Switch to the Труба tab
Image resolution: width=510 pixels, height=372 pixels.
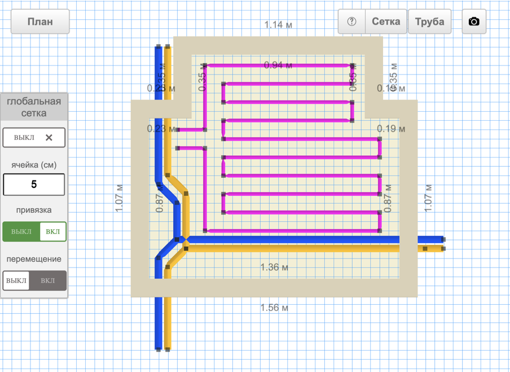pyautogui.click(x=429, y=22)
